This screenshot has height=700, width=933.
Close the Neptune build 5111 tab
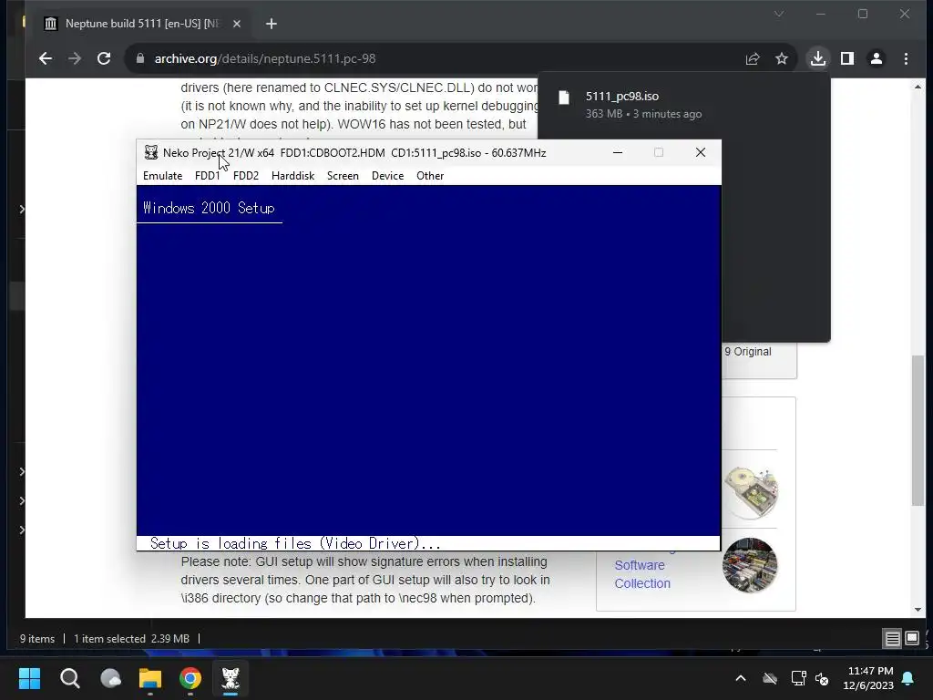[x=237, y=24]
